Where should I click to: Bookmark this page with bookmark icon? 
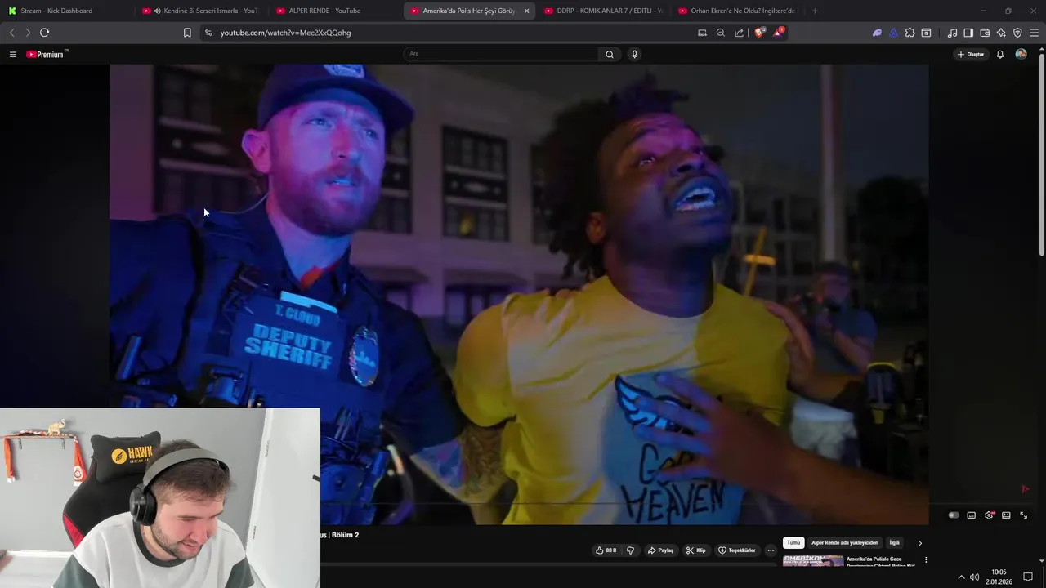pyautogui.click(x=187, y=33)
